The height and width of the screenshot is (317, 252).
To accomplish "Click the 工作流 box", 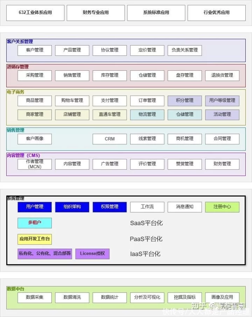I will pos(147,207).
